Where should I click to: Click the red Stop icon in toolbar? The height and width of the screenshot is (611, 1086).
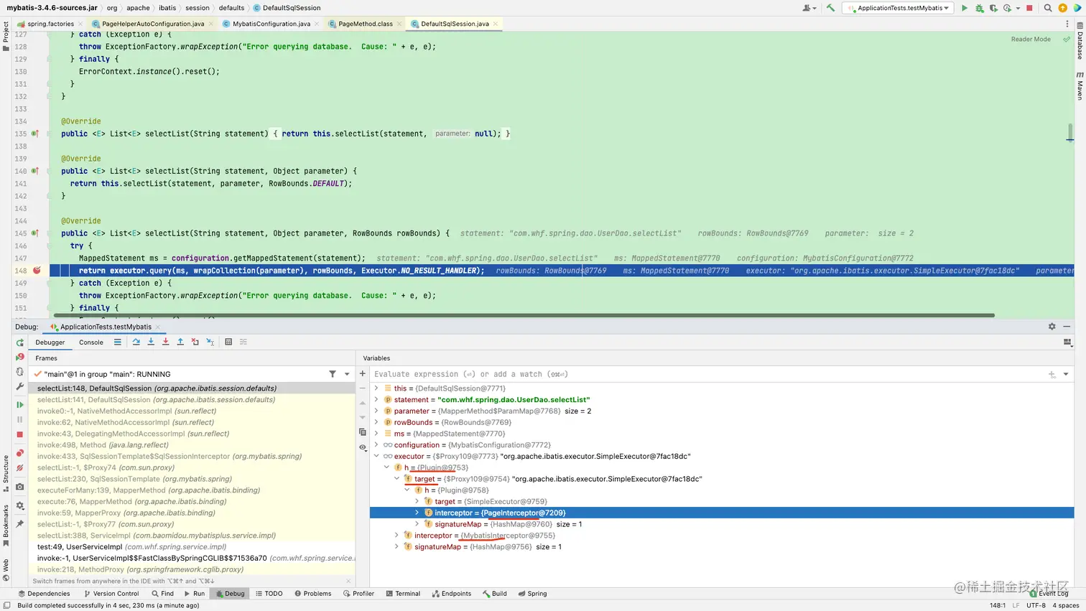click(1029, 8)
